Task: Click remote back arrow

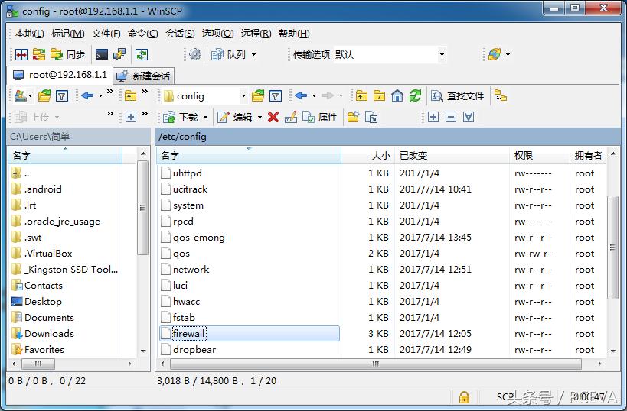Action: coord(301,95)
